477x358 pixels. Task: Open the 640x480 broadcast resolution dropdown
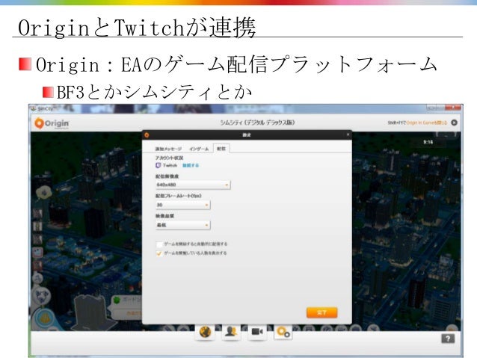coord(193,185)
